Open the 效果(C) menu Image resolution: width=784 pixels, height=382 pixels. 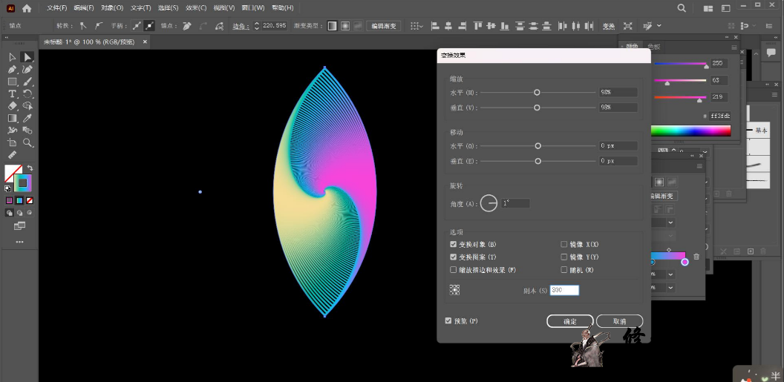click(196, 8)
